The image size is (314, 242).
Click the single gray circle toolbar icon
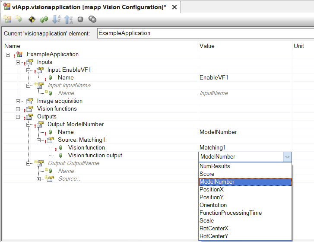tap(80, 19)
